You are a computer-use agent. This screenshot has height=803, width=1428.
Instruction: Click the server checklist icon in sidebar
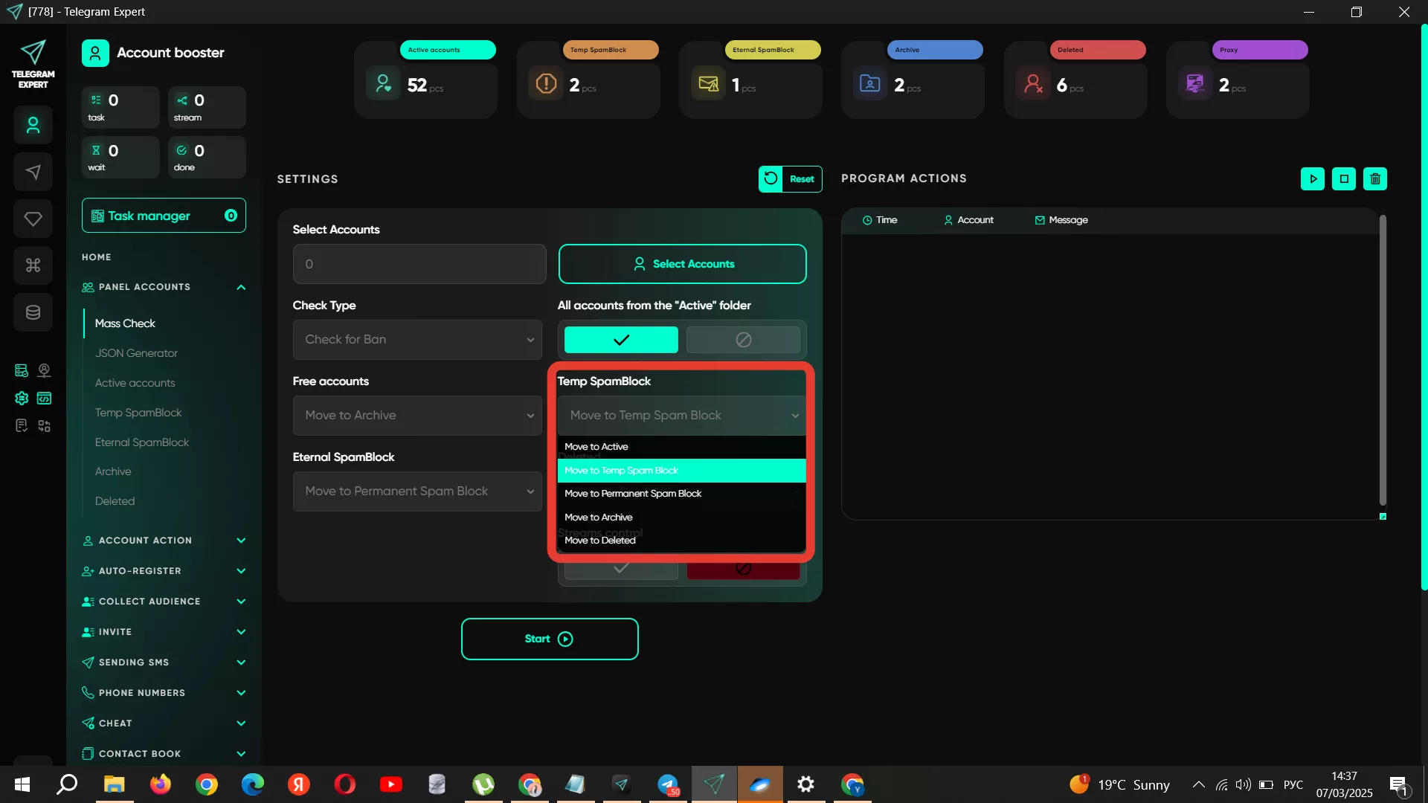(x=22, y=370)
